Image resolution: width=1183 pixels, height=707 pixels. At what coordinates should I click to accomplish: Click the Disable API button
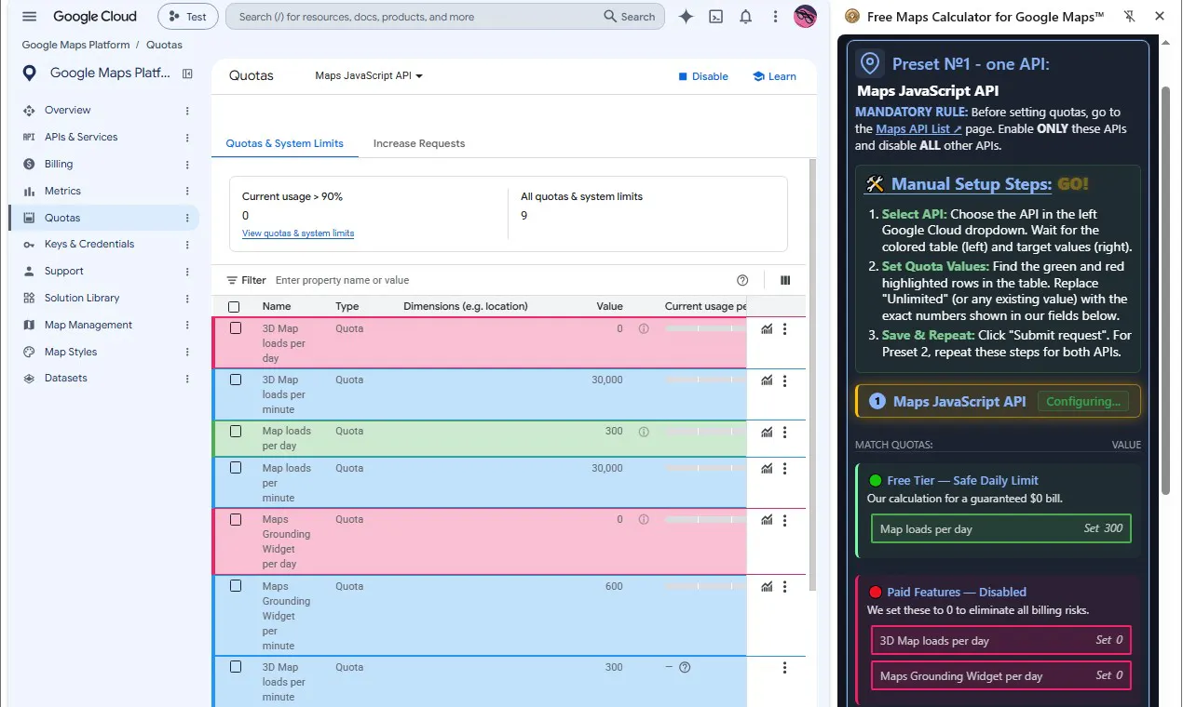(x=703, y=76)
